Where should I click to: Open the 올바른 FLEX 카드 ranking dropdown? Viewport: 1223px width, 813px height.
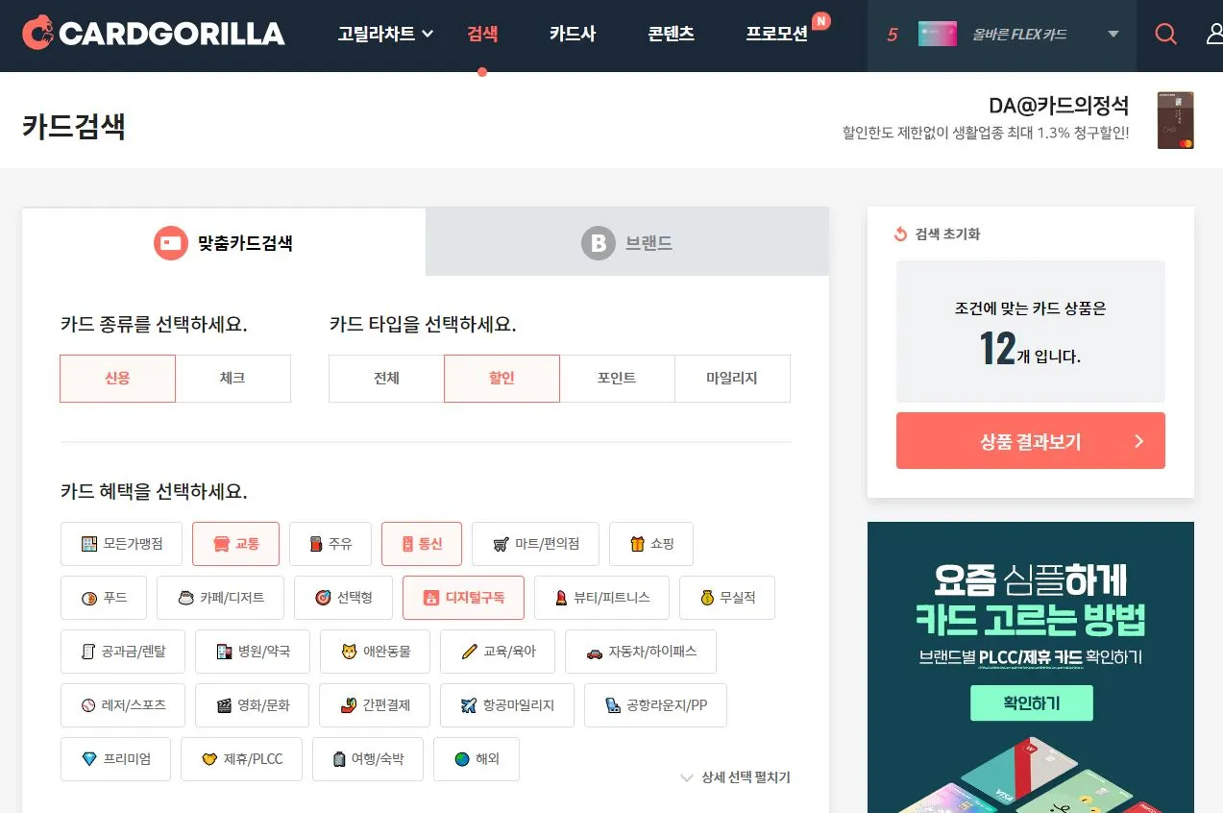1002,35
